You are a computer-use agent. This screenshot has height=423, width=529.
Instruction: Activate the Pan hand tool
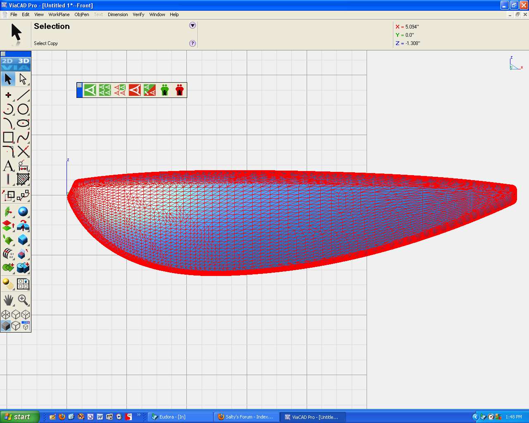click(8, 299)
